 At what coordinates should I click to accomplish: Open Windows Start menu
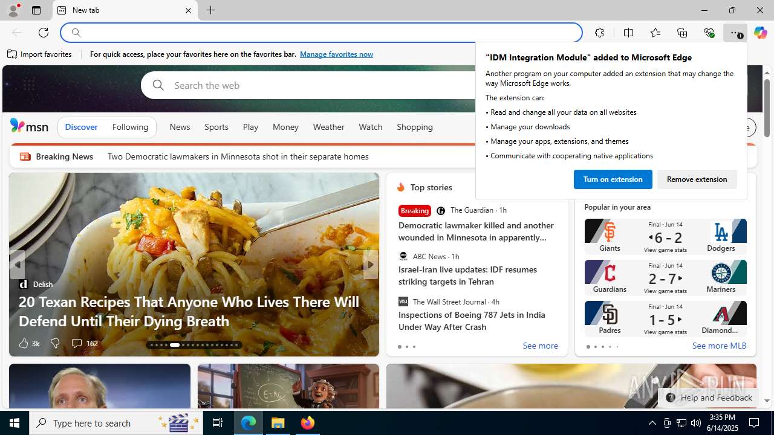[x=15, y=423]
